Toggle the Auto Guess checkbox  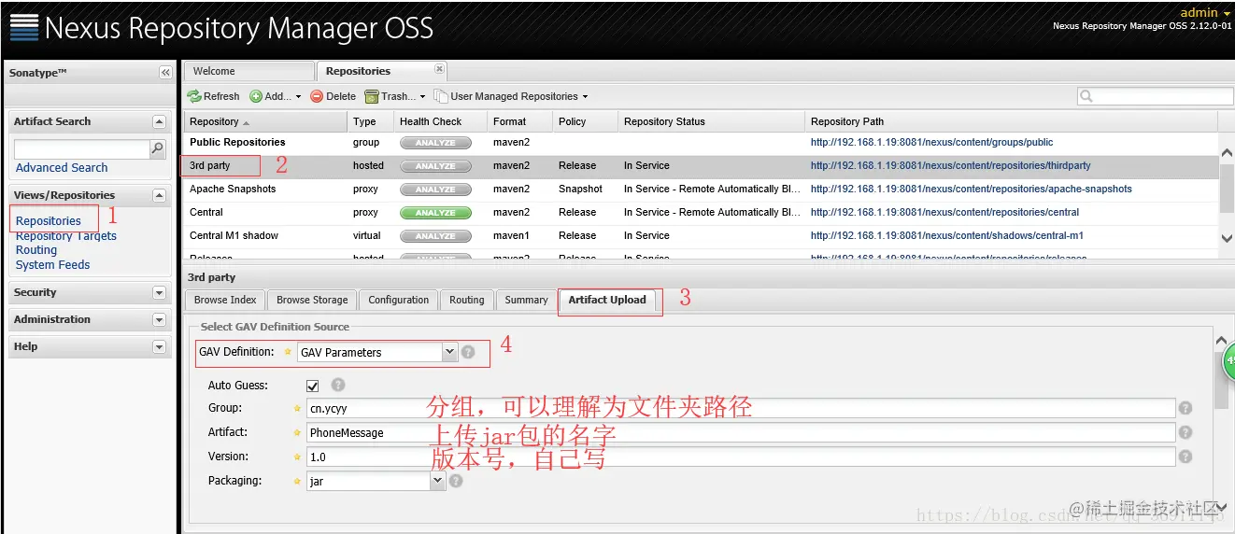[313, 386]
